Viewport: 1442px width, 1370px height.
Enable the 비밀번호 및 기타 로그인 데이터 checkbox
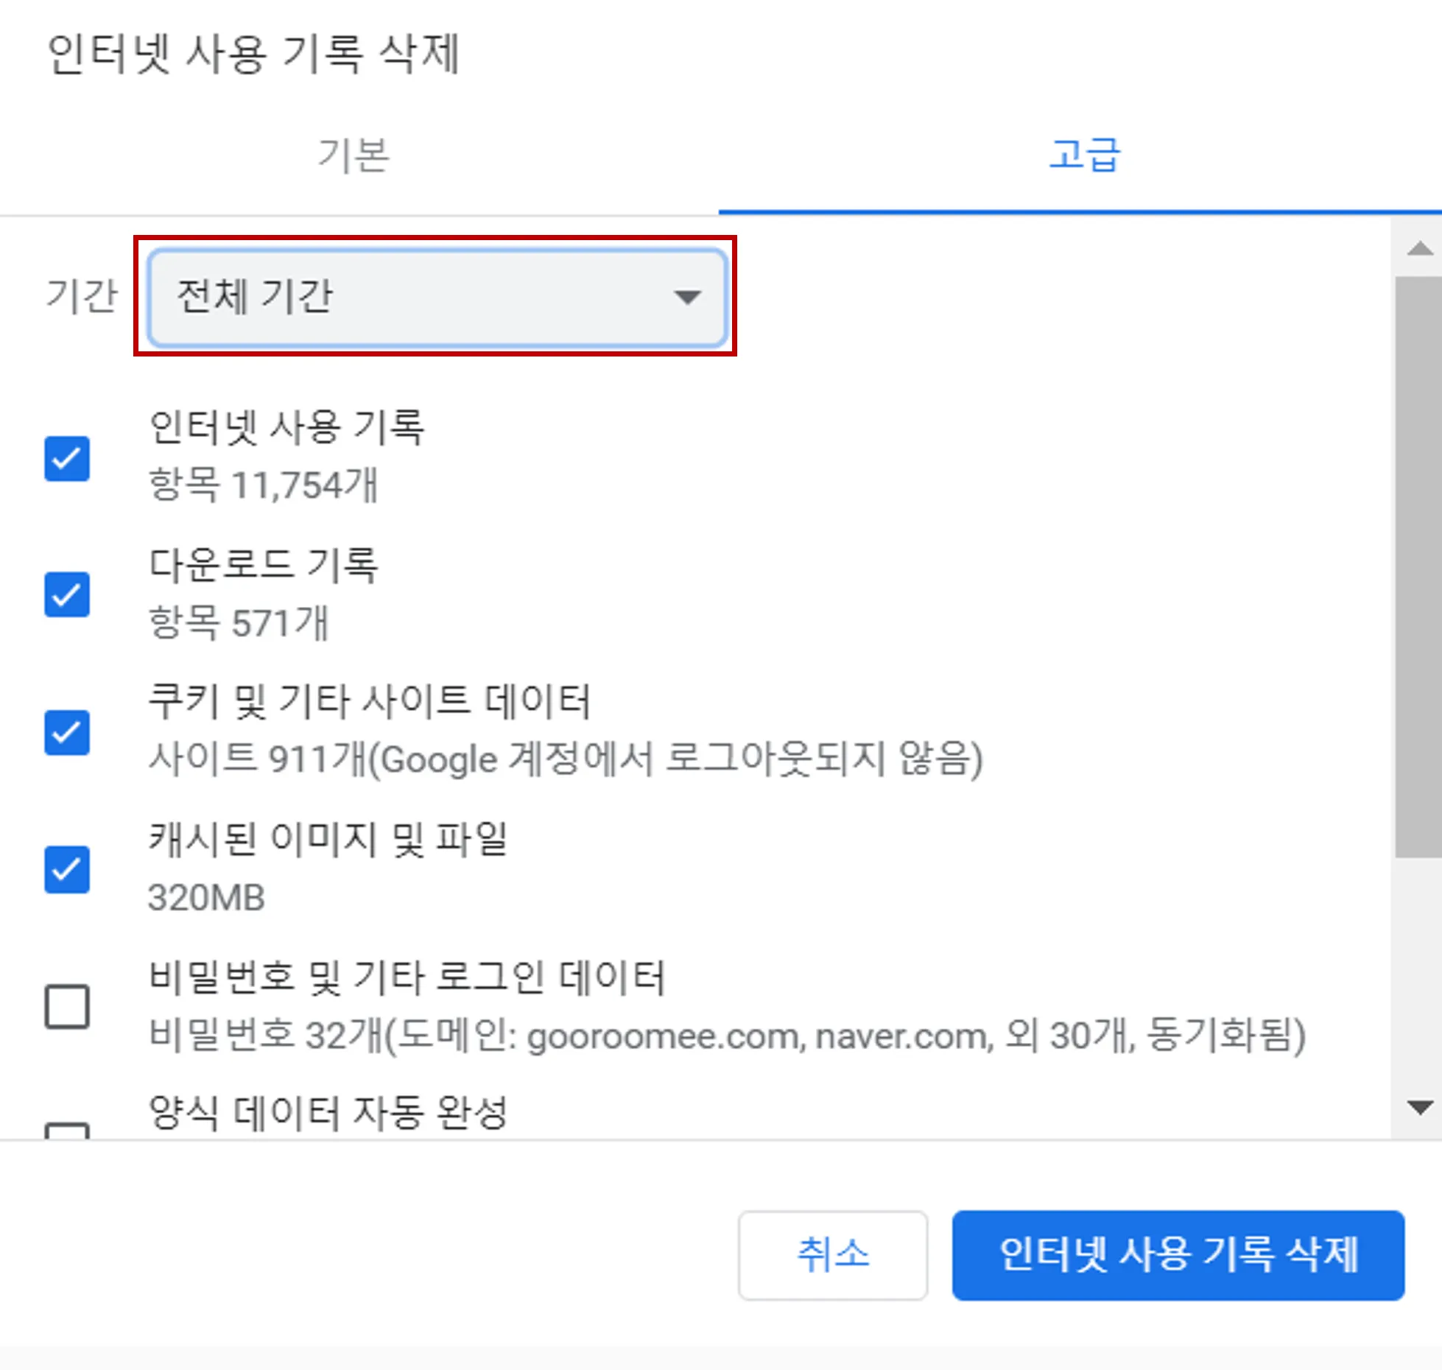[x=67, y=1006]
